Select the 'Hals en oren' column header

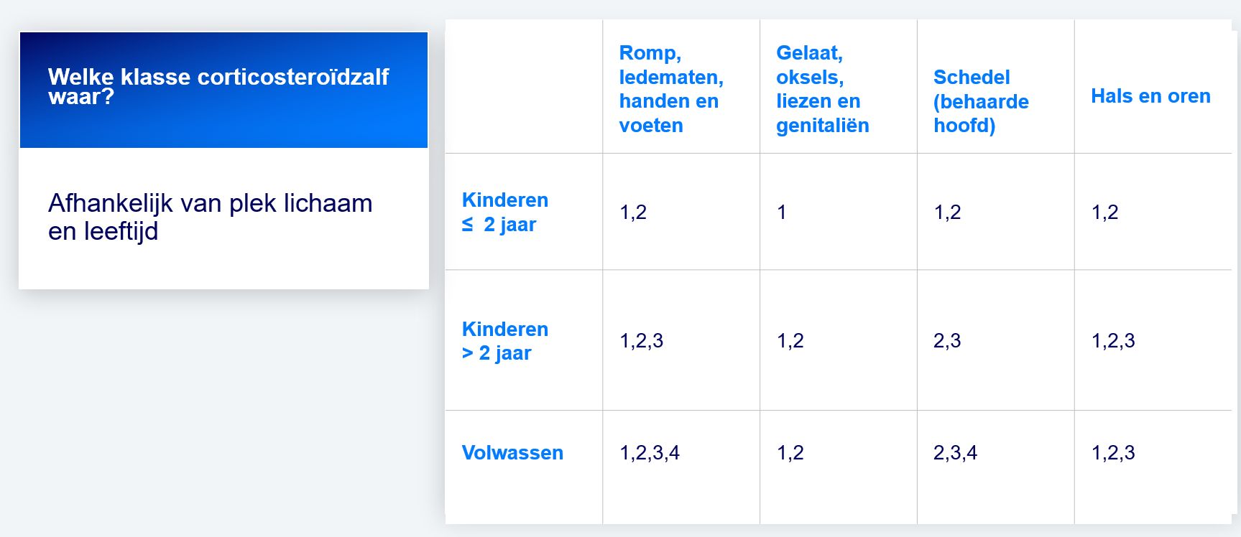1150,96
